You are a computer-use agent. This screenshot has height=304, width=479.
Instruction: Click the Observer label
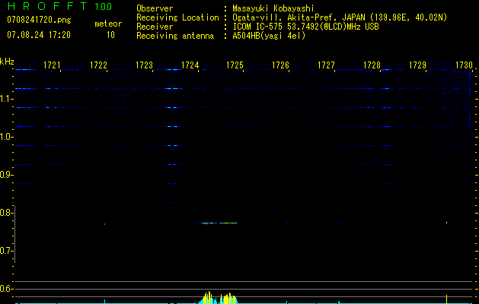coord(155,8)
